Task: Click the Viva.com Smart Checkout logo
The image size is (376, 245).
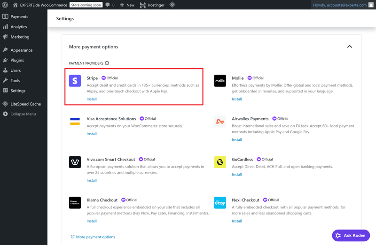Action: (x=75, y=162)
